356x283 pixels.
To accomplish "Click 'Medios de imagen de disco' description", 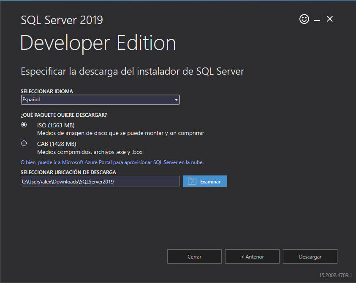I will [121, 133].
